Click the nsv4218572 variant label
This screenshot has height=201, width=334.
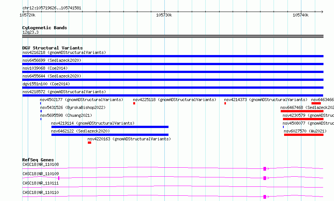tap(64, 92)
